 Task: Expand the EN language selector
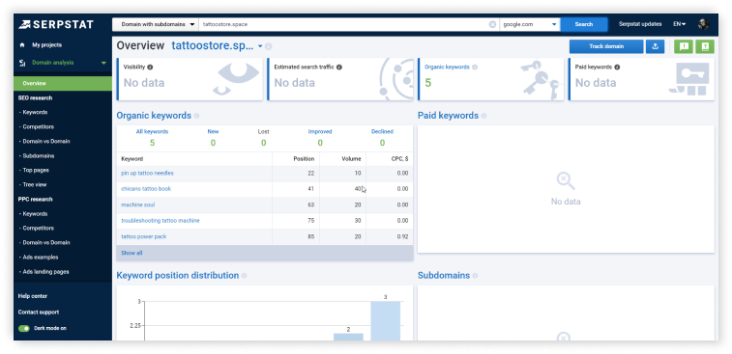679,24
